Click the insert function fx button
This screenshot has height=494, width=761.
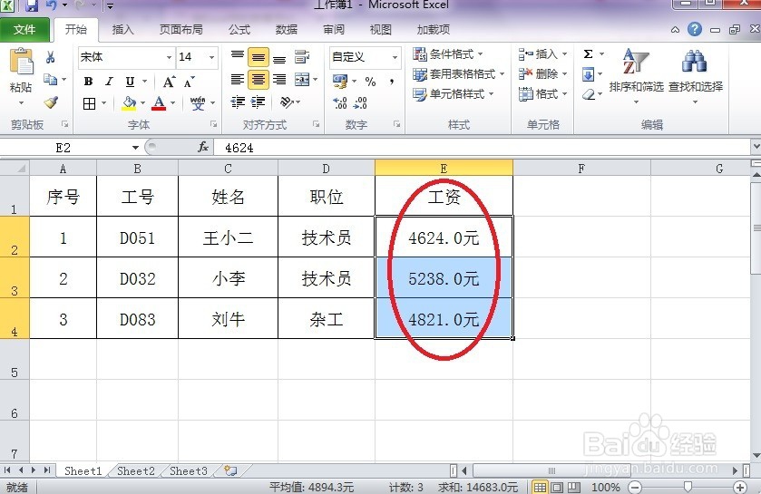tap(203, 147)
